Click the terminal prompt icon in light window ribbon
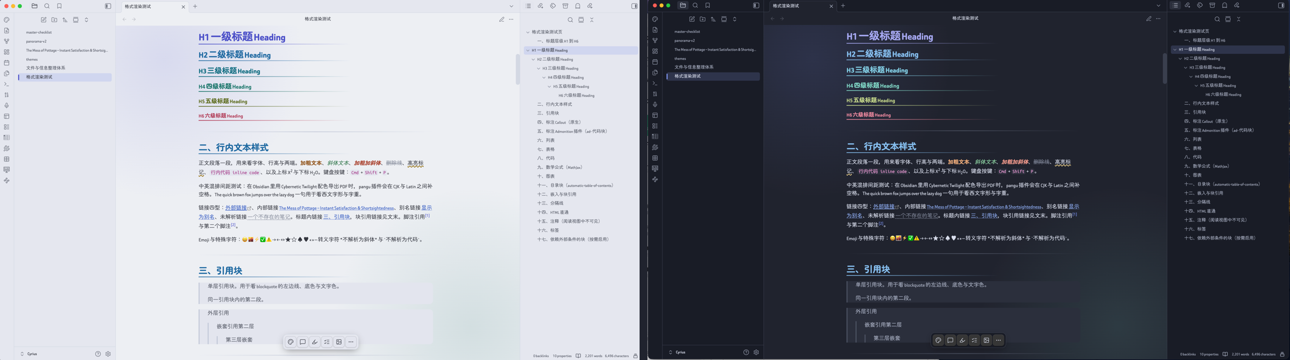The width and height of the screenshot is (1290, 360). point(6,84)
